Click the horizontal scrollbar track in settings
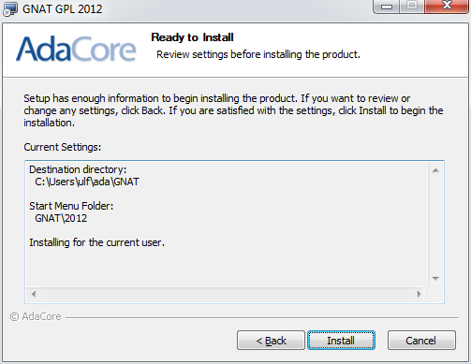This screenshot has height=364, width=471. [x=227, y=294]
